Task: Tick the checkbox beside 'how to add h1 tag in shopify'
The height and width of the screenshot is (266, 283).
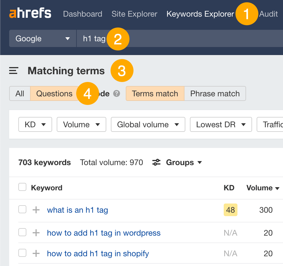Action: coord(22,253)
